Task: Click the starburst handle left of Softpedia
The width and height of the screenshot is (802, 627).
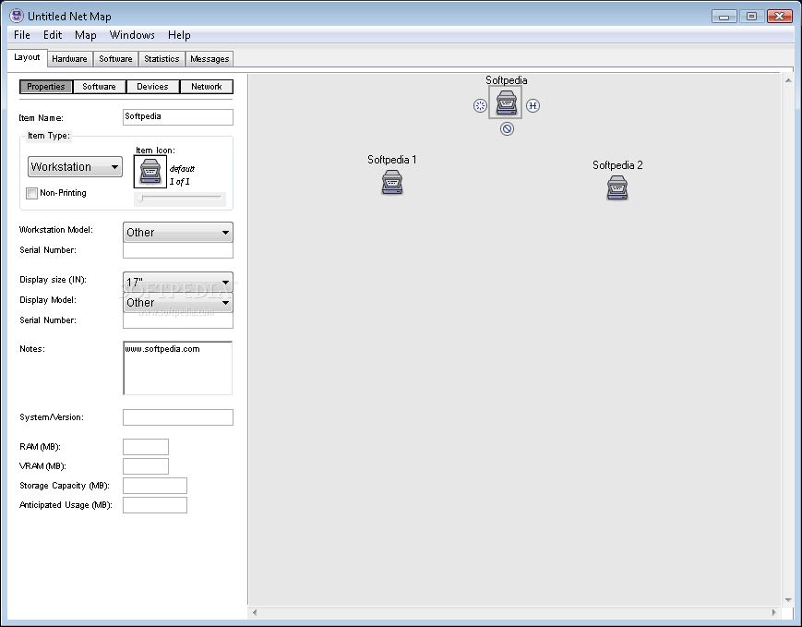Action: [480, 106]
